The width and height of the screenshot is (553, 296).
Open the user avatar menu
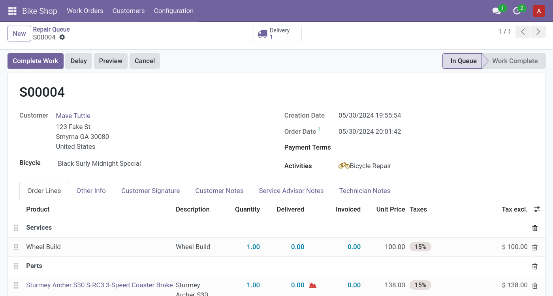coord(539,11)
